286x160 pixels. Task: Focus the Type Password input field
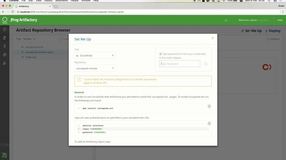point(180,64)
